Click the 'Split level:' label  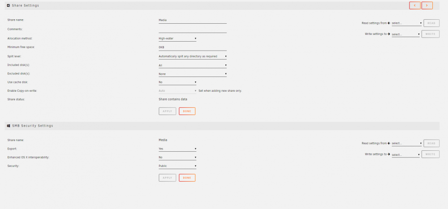14,56
